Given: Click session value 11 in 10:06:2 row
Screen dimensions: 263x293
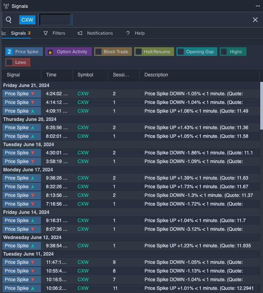Looking at the screenshot, I should (115, 288).
